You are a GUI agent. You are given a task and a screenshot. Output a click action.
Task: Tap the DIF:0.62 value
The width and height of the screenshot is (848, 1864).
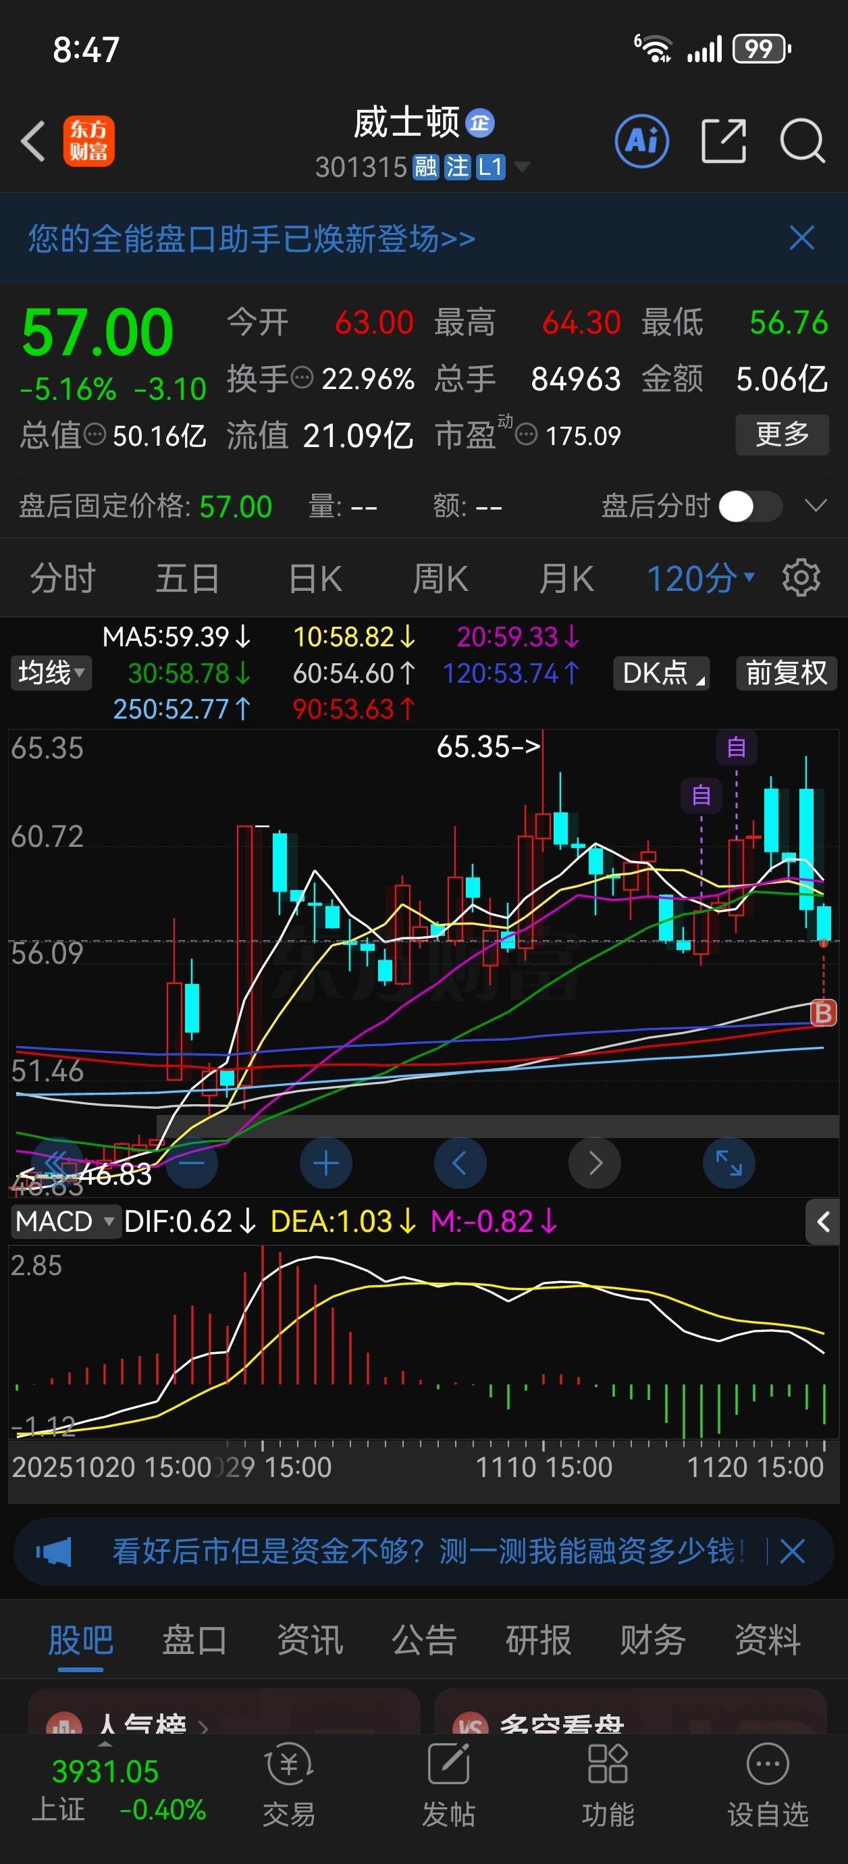(190, 1222)
